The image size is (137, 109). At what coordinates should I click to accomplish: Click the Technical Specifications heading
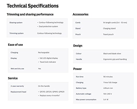pos(33,6)
